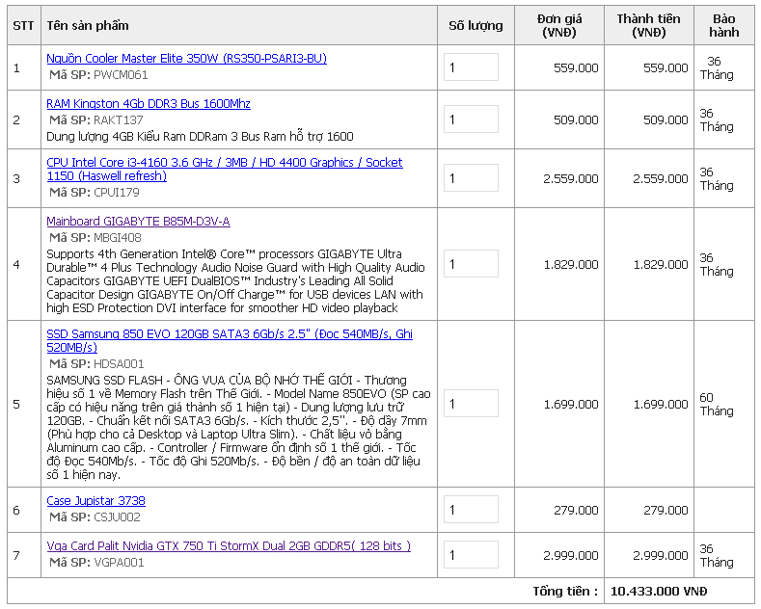Click product code CPUI179
Image resolution: width=761 pixels, height=609 pixels.
(x=117, y=193)
